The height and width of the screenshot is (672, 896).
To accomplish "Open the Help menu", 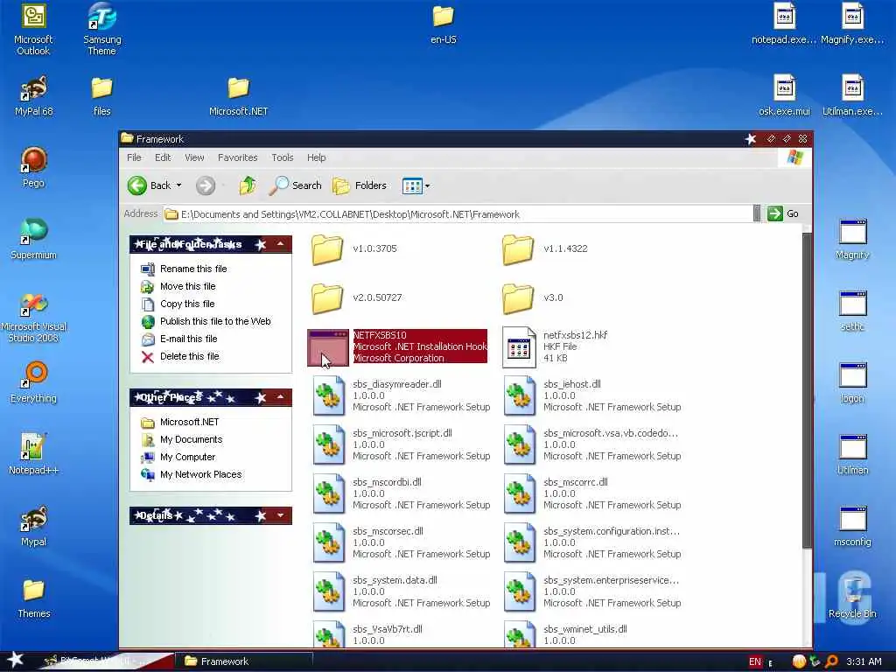I will click(x=316, y=157).
